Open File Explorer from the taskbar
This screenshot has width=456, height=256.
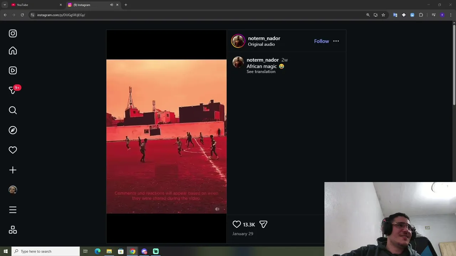[109, 251]
